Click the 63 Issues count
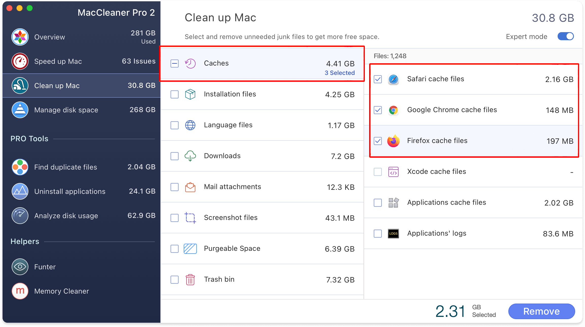This screenshot has width=585, height=327. (x=139, y=61)
